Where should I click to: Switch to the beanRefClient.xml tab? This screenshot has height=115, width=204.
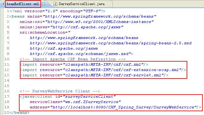coord(23,4)
